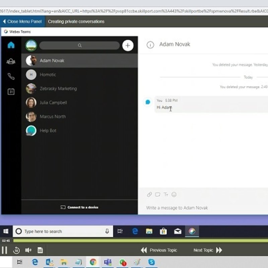Click the screen capture icon in composer
268x268 pixels.
(157, 195)
